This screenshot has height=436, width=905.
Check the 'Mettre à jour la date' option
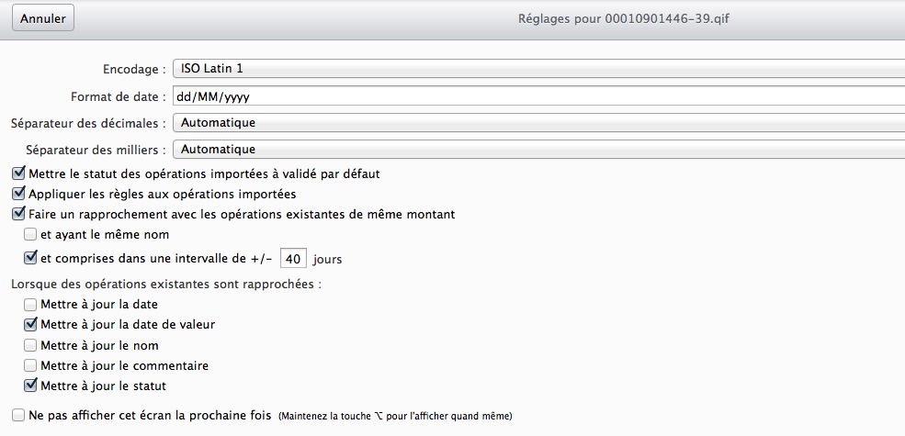30,304
